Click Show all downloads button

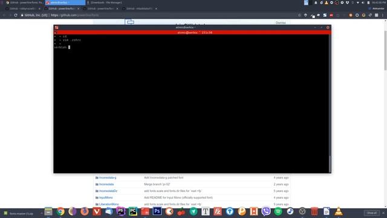pyautogui.click(x=372, y=213)
